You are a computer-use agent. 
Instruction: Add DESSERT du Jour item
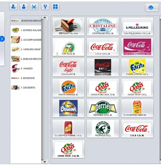click(x=68, y=27)
